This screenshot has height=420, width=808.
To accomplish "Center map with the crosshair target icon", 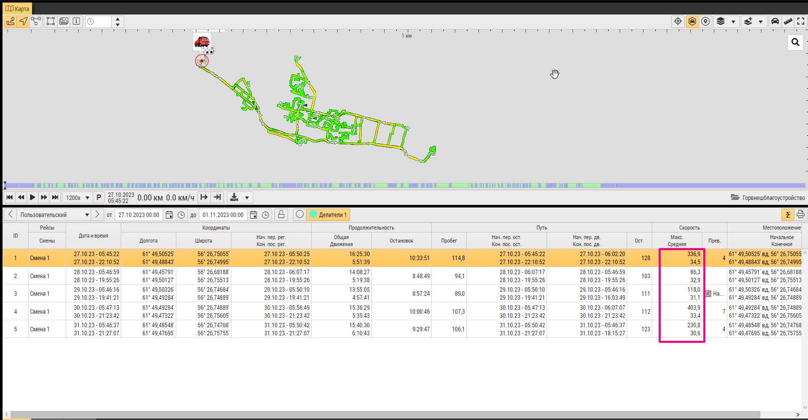I will point(678,22).
